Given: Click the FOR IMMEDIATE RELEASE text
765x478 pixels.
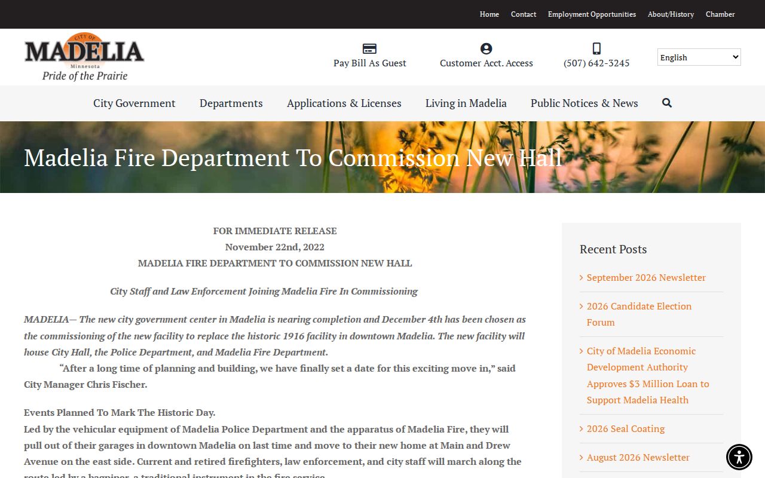Looking at the screenshot, I should pos(275,231).
